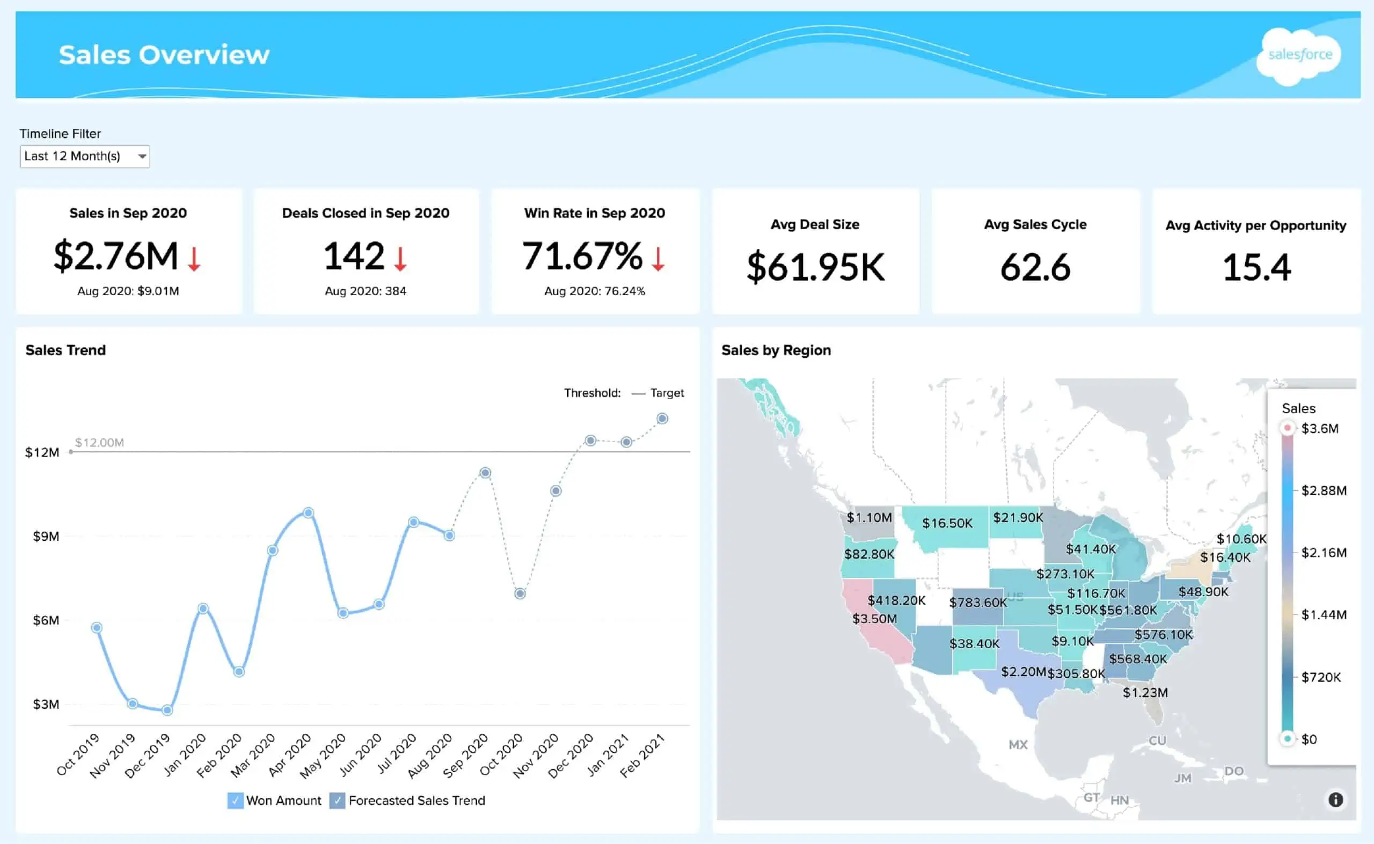
Task: Click the $2.88M legend scale label
Action: [1324, 490]
